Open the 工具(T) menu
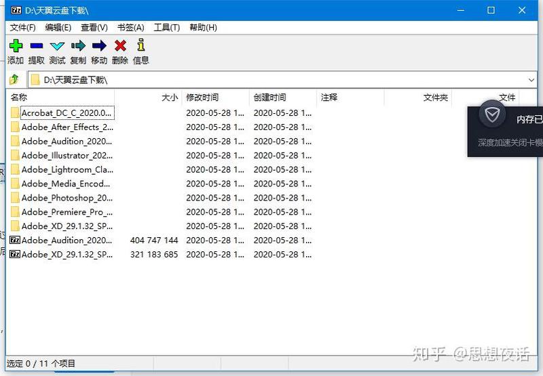This screenshot has width=543, height=376. tap(167, 28)
